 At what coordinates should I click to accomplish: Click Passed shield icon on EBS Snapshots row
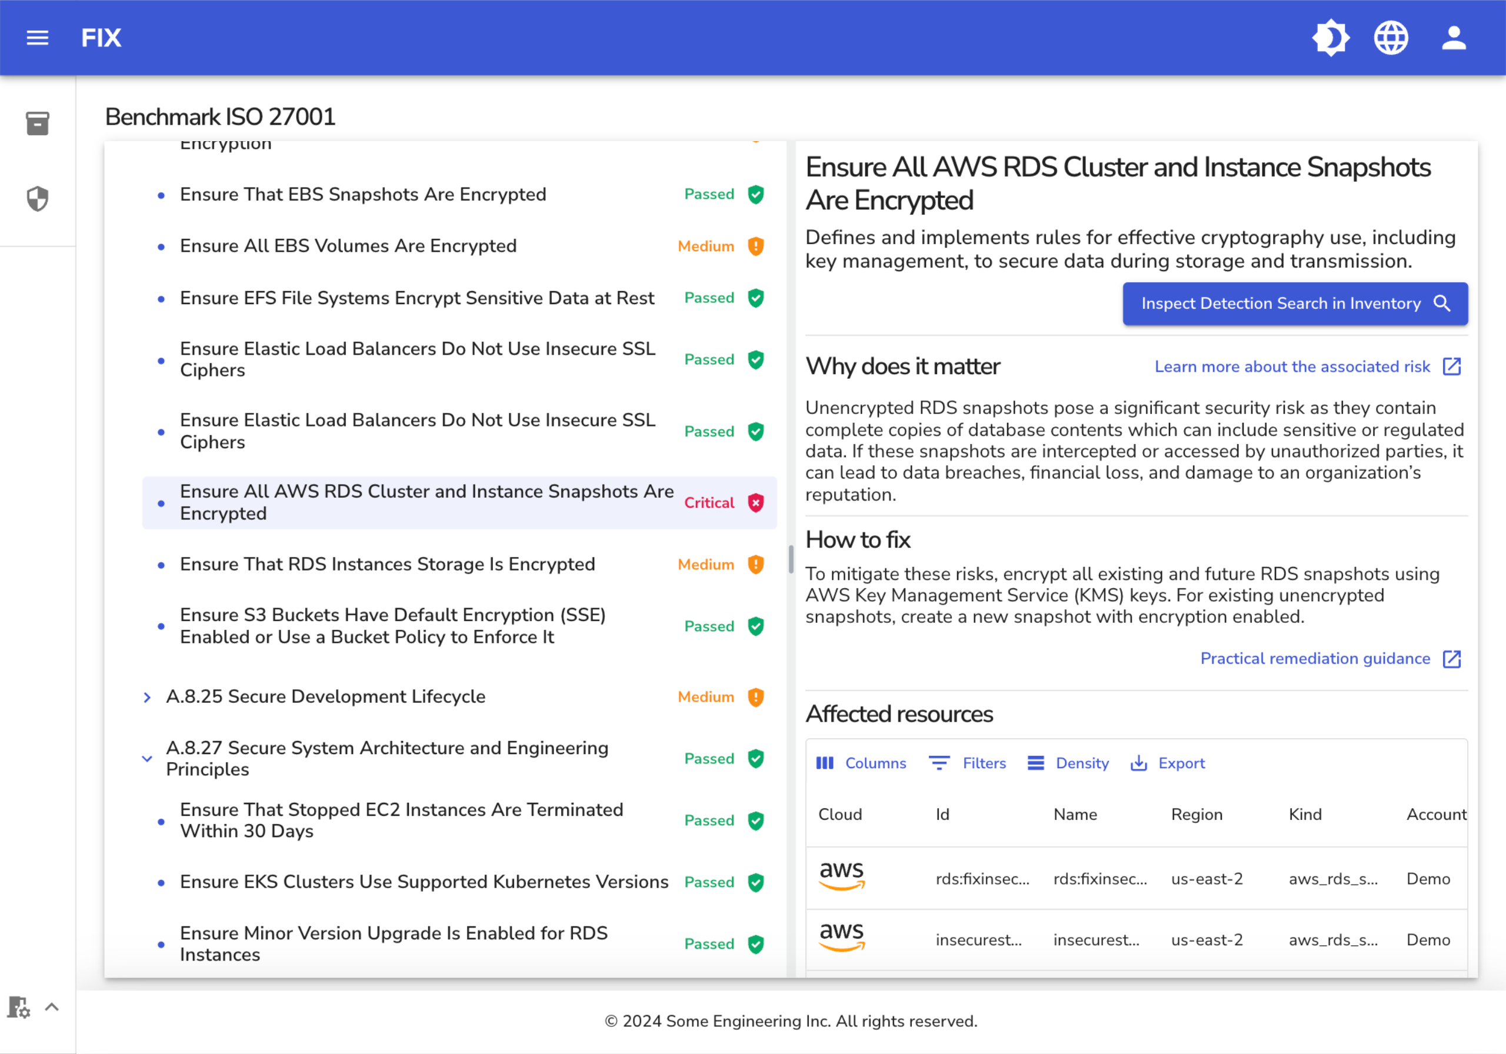coord(755,194)
